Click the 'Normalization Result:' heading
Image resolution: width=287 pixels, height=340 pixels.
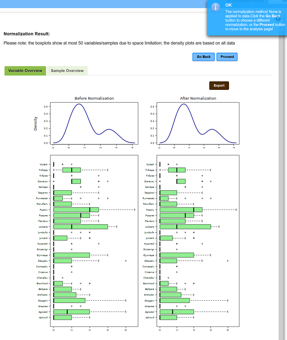[x=27, y=34]
